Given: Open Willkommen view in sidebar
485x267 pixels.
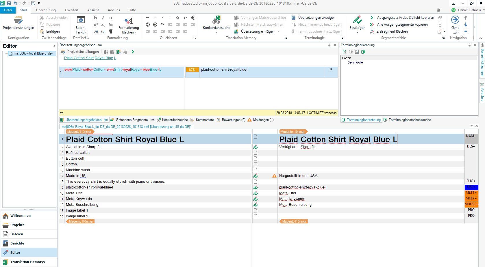Looking at the screenshot, I should [x=29, y=216].
